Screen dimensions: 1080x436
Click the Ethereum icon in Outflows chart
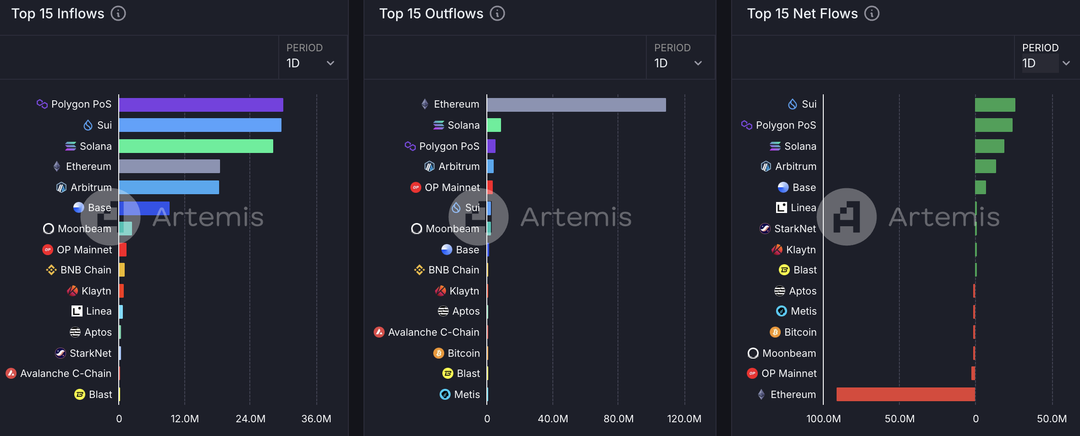[425, 104]
